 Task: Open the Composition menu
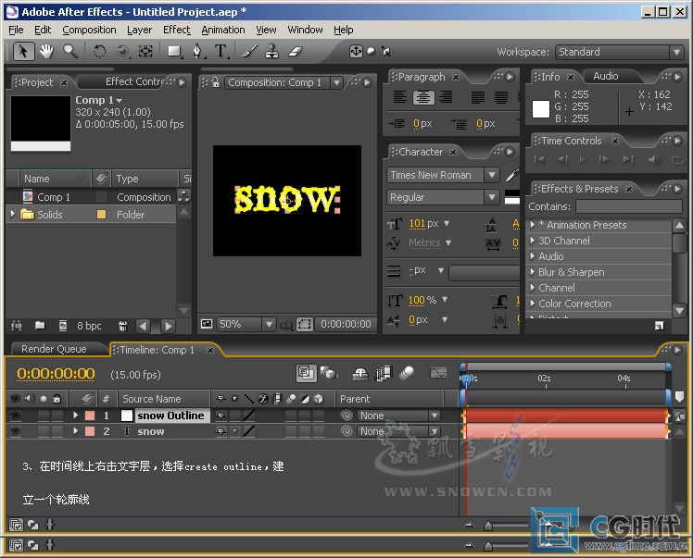[x=89, y=30]
